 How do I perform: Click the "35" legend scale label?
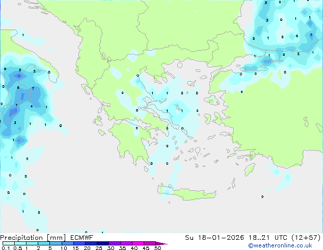point(122,248)
